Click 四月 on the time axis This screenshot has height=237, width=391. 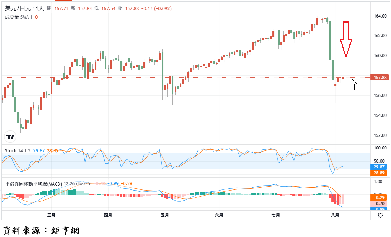[108, 215]
